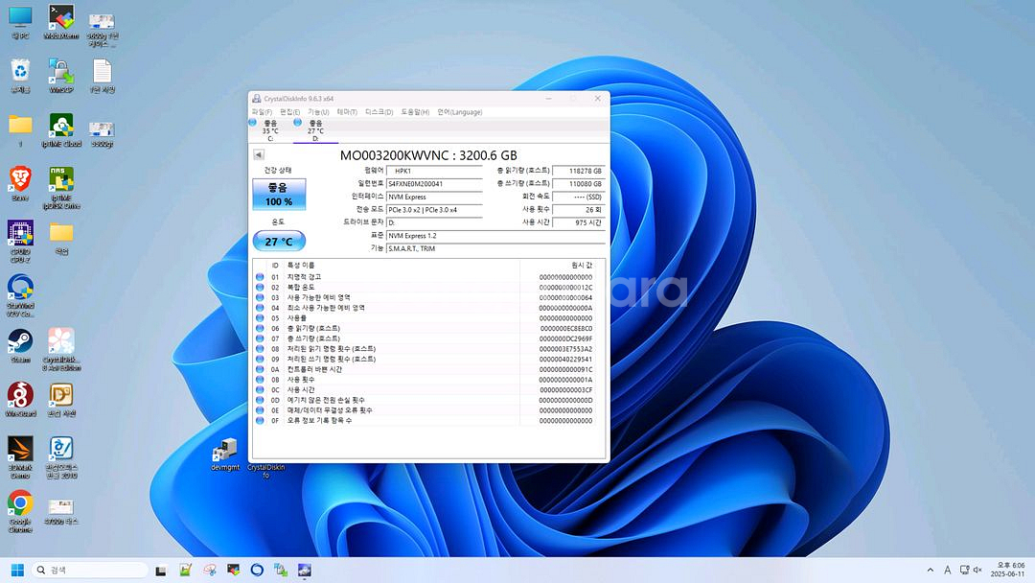
Task: Launch Google Chrome from the desktop
Action: (19, 503)
